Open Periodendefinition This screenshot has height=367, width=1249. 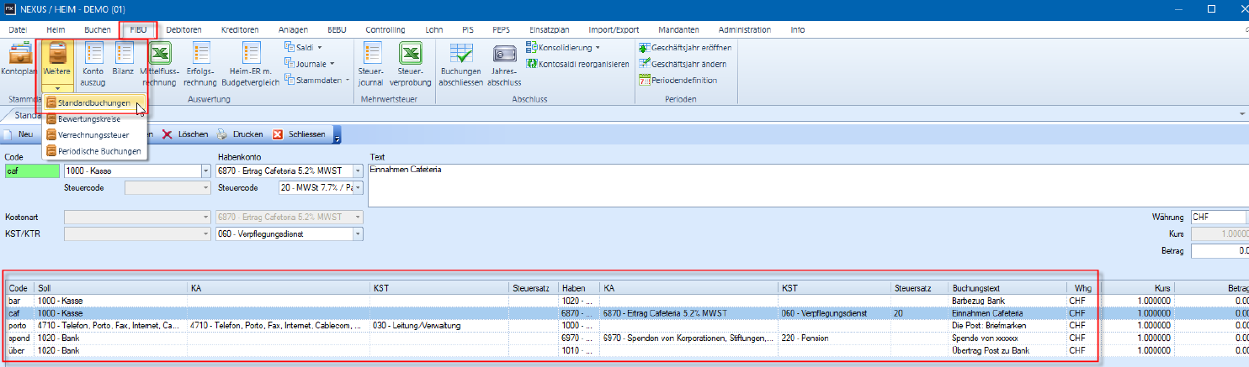[x=678, y=81]
